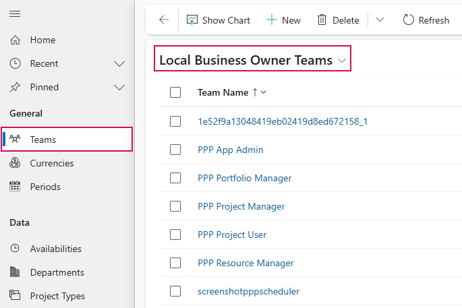Click the Teams people icon
Image resolution: width=462 pixels, height=308 pixels.
tap(15, 139)
